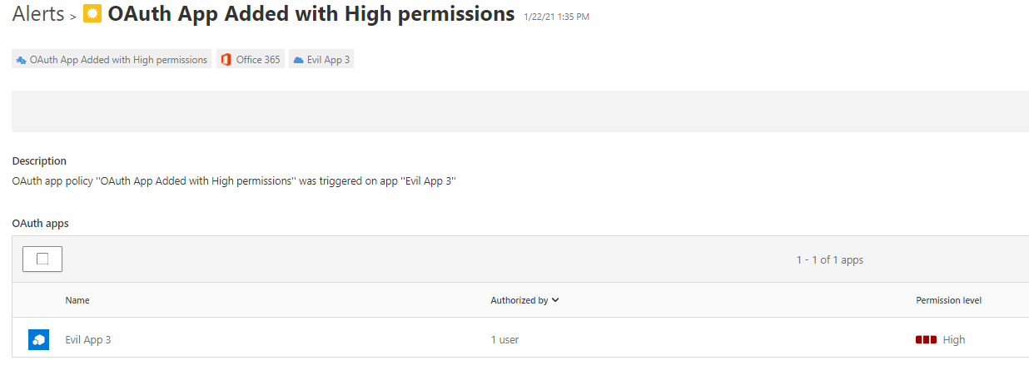
Task: Open the OAuth App Added with High permissions tag
Action: (112, 60)
